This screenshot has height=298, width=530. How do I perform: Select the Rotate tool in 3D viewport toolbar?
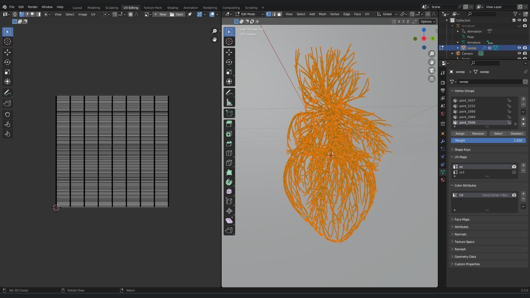pyautogui.click(x=229, y=62)
